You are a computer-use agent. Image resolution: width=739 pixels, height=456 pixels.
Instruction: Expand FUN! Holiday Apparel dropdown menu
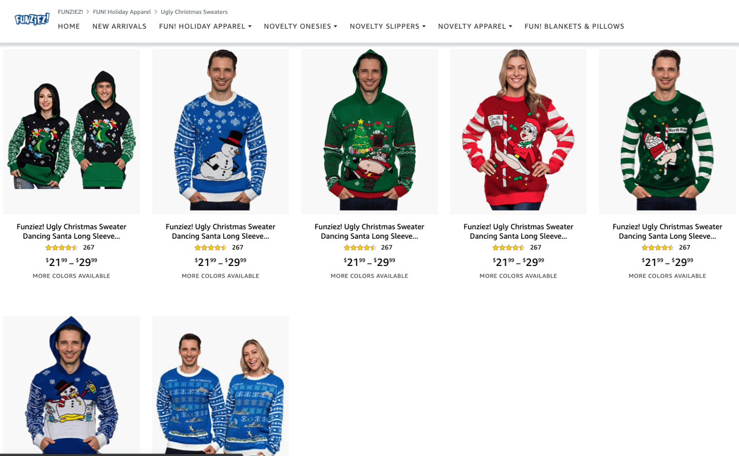point(205,26)
